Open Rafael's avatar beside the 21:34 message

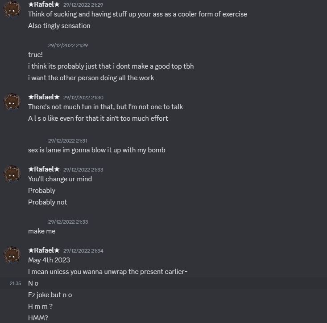[12, 255]
